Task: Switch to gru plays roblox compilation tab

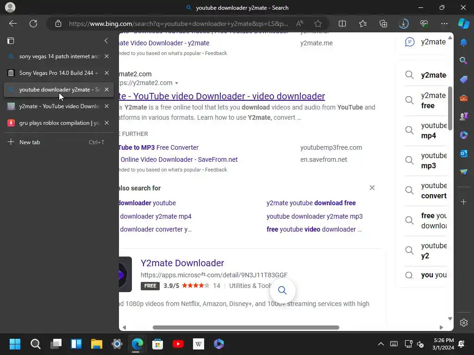Action: pos(59,123)
